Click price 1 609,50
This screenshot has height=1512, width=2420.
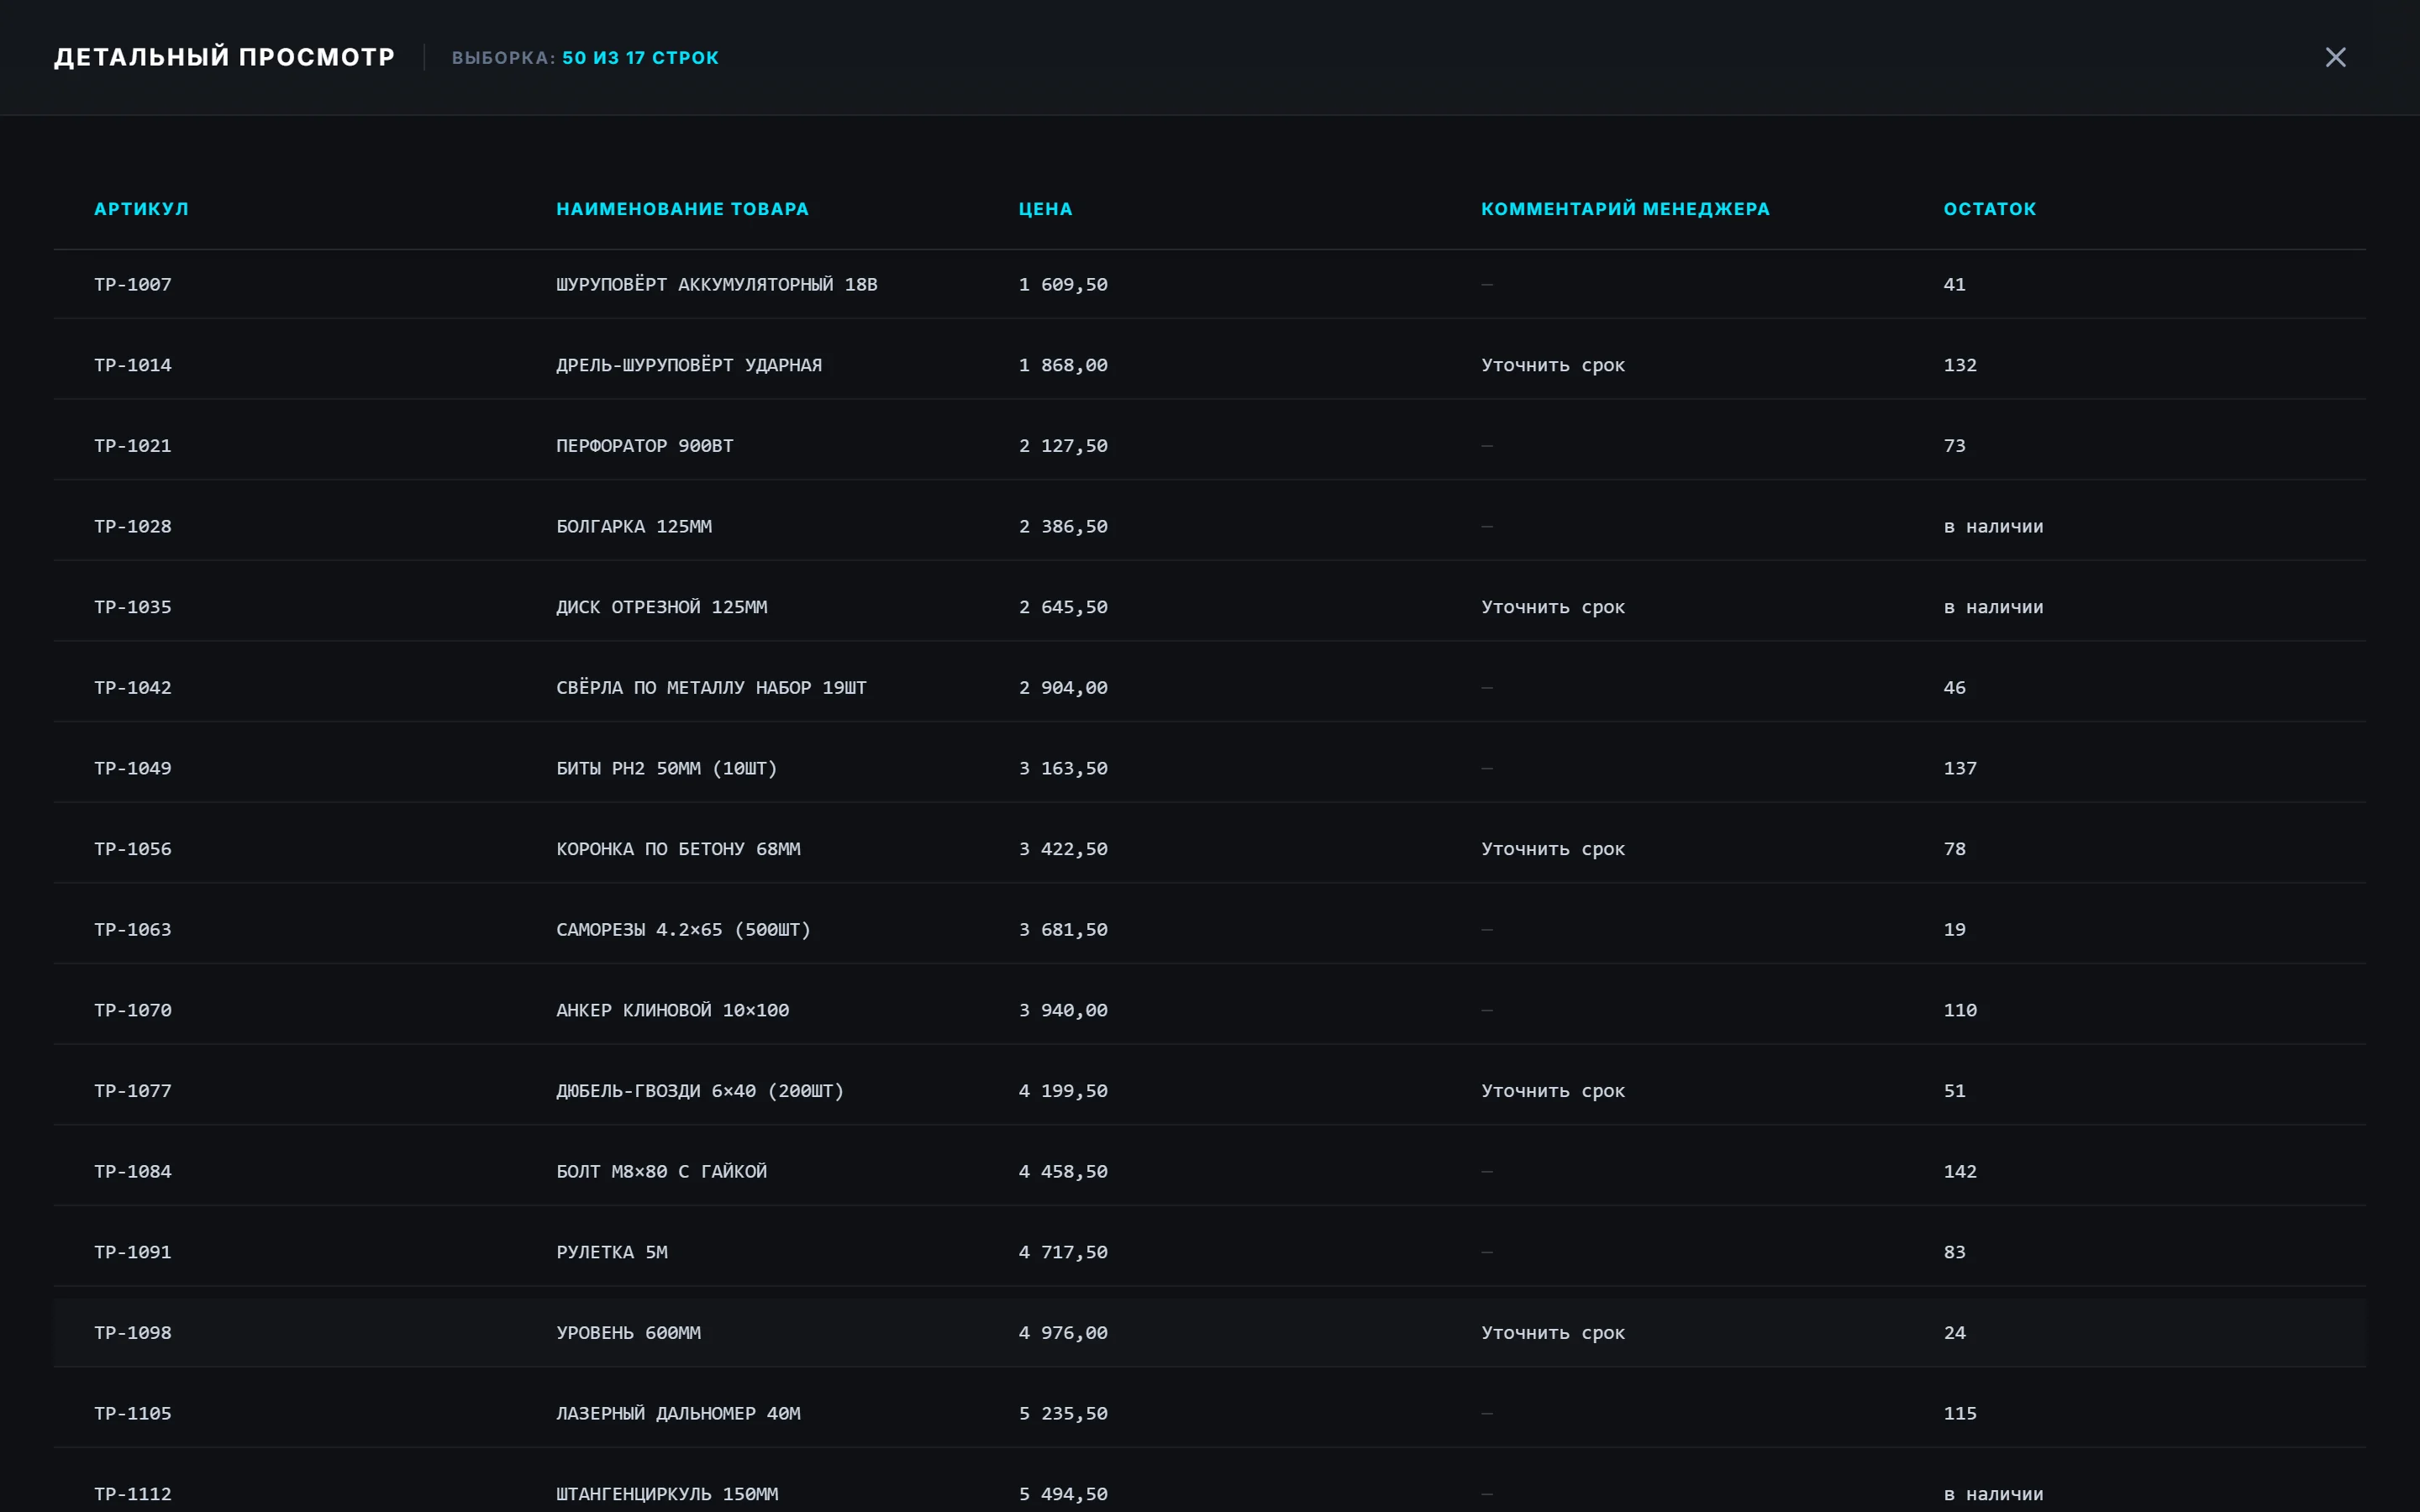point(1063,285)
